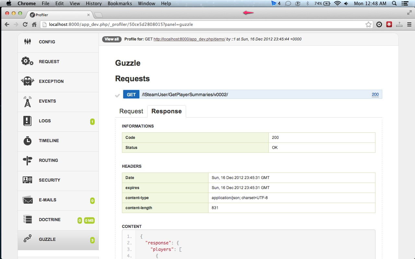Open the gear extension icon

379,24
